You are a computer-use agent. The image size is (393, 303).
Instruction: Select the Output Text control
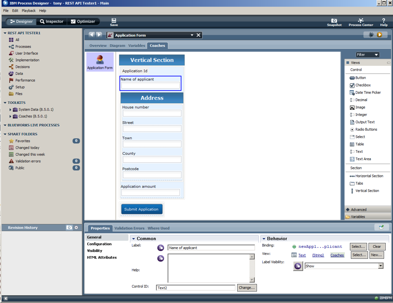362,122
